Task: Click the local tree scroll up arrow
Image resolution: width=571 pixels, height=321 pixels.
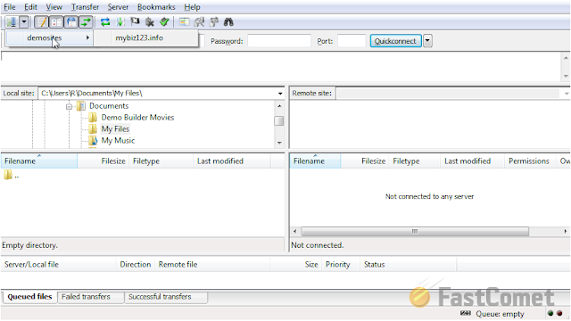Action: click(279, 106)
